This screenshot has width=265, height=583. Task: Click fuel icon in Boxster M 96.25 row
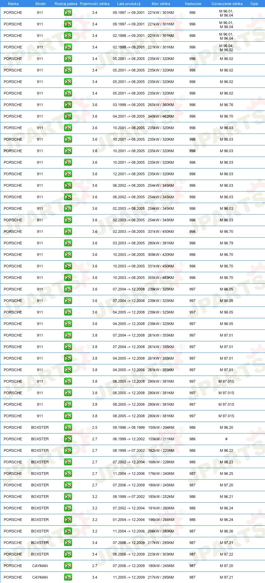click(x=68, y=474)
